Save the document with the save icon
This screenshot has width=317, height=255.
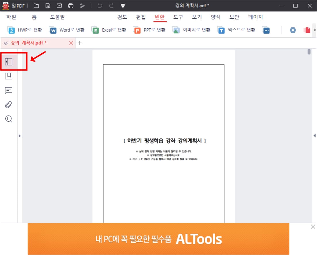(x=48, y=5)
